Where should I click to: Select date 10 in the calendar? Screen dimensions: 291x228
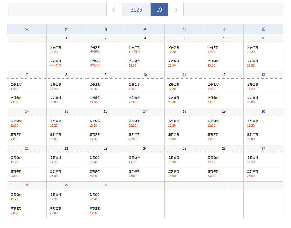(145, 75)
